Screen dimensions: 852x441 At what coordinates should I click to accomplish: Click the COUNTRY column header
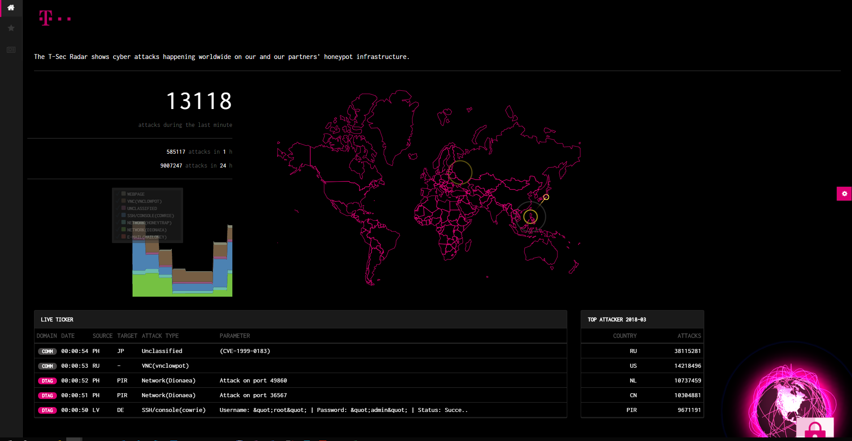(x=625, y=336)
